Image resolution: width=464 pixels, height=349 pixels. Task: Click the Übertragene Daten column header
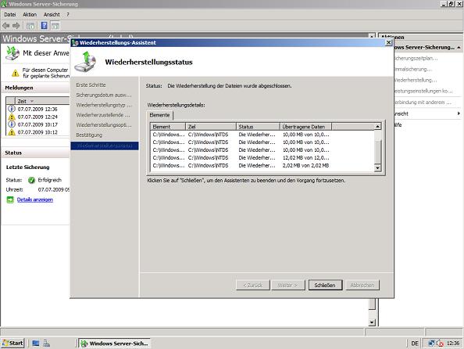[x=305, y=127]
